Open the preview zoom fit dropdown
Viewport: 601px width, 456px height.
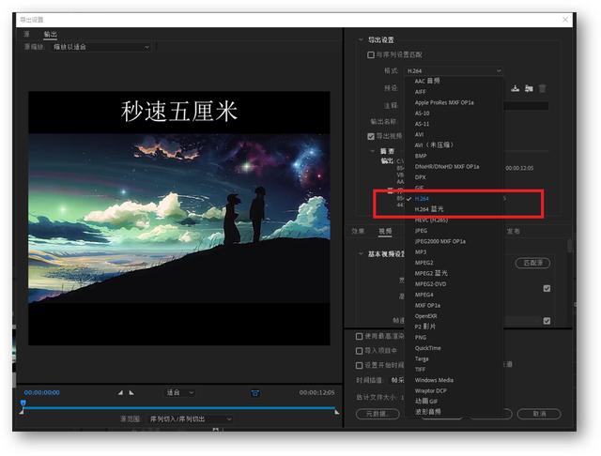coord(180,393)
